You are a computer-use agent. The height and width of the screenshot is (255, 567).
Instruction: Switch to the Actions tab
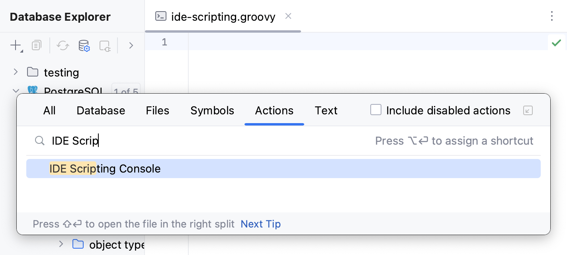click(274, 110)
